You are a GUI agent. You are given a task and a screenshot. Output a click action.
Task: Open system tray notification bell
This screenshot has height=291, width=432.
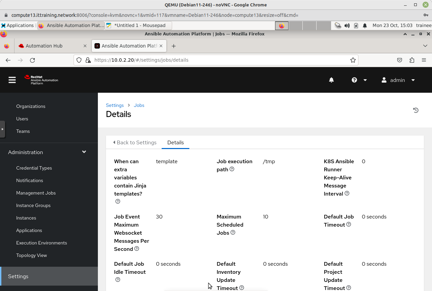[365, 25]
